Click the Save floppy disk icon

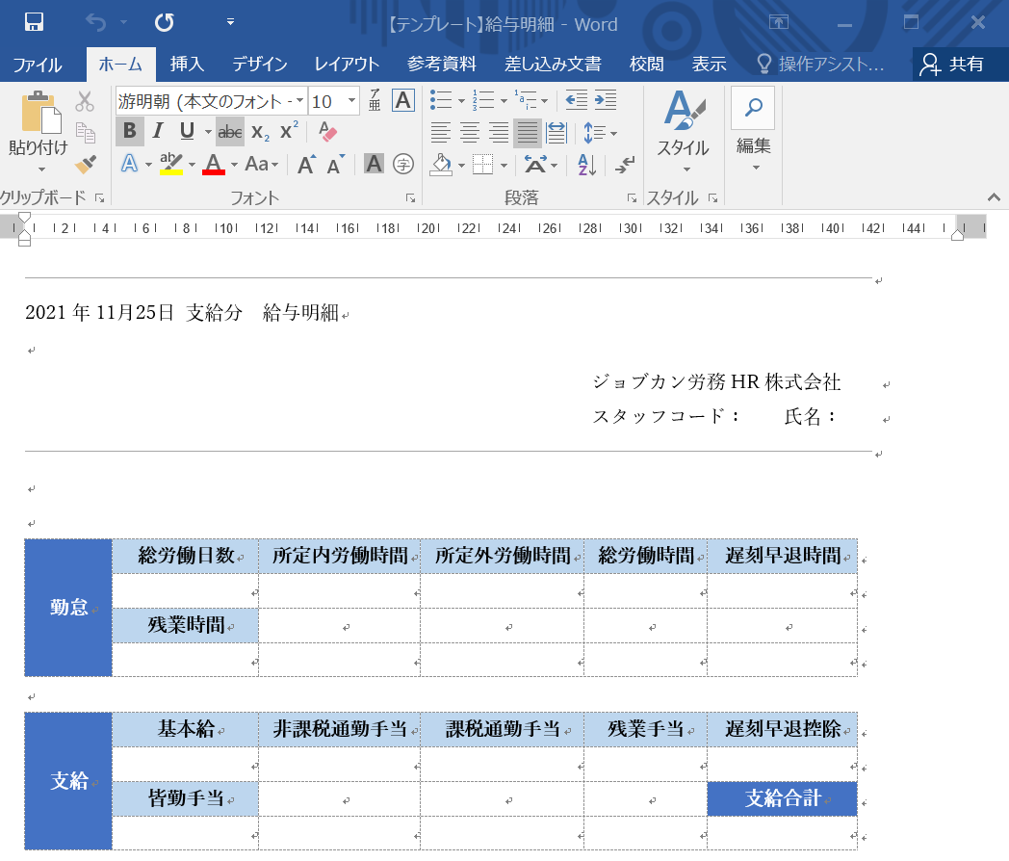tap(34, 22)
